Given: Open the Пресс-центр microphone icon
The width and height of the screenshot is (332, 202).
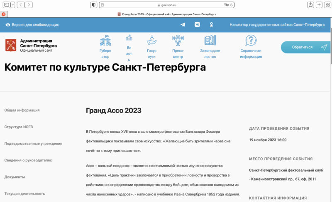Looking at the screenshot, I should coord(178,41).
